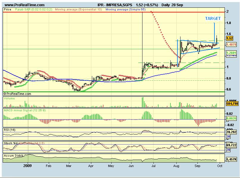Click the 0.0026 MACD value tag
240x178 pixels.
(231, 118)
